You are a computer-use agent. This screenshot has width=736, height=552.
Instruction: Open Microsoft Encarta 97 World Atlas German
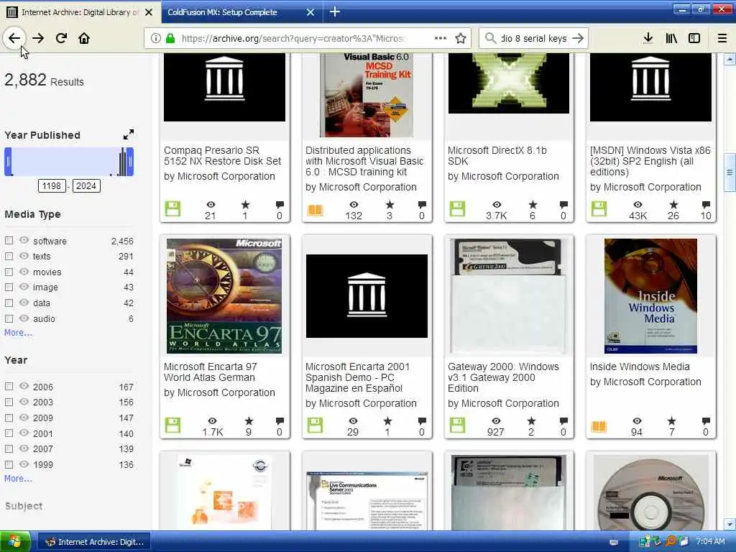[211, 372]
